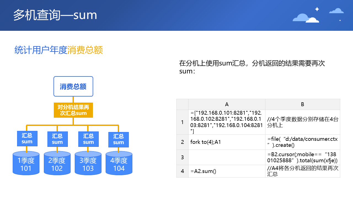Select the "汇总 sum" box above 4季度 104
Viewport: 353px width, 198px height.
tap(118, 139)
